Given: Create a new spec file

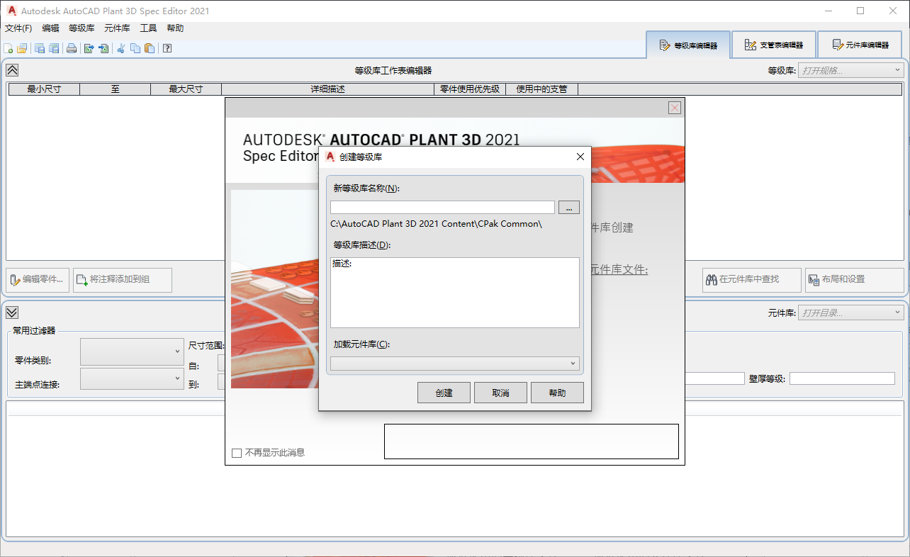Looking at the screenshot, I should [8, 48].
